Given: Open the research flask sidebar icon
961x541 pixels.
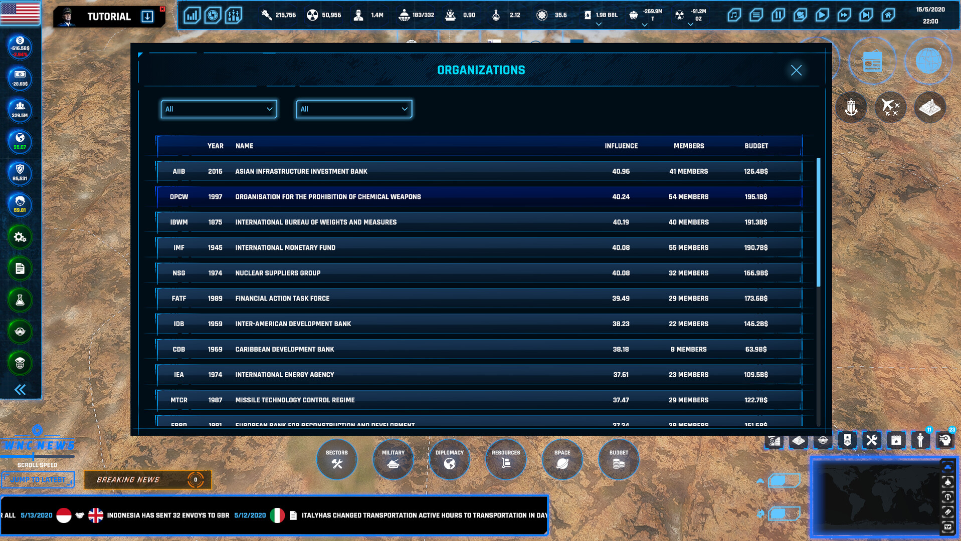Looking at the screenshot, I should (20, 300).
